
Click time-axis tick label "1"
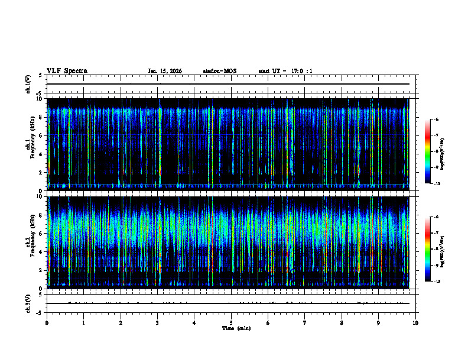83,323
